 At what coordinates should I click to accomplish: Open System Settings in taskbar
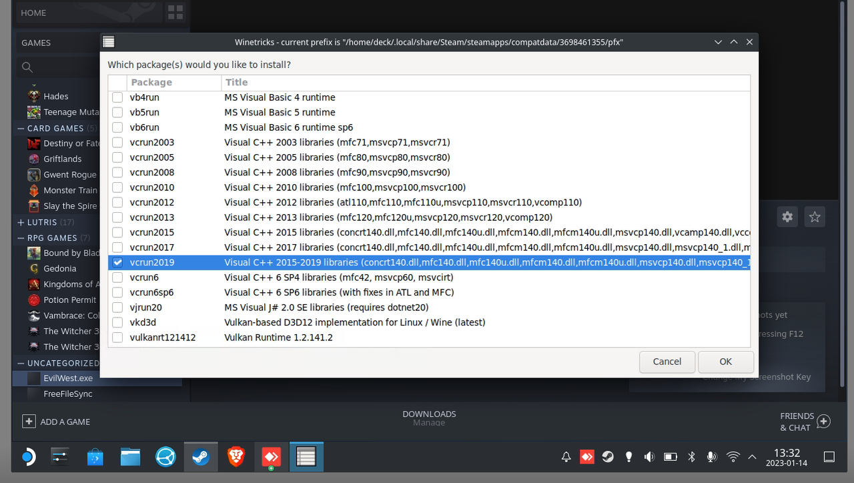60,457
